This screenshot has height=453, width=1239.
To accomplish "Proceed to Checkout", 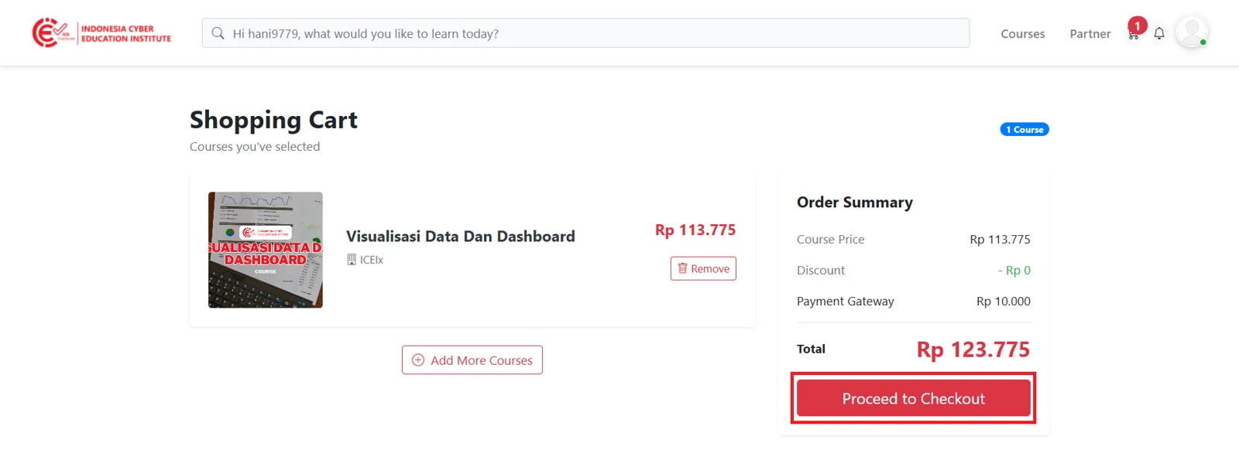I will coord(914,398).
